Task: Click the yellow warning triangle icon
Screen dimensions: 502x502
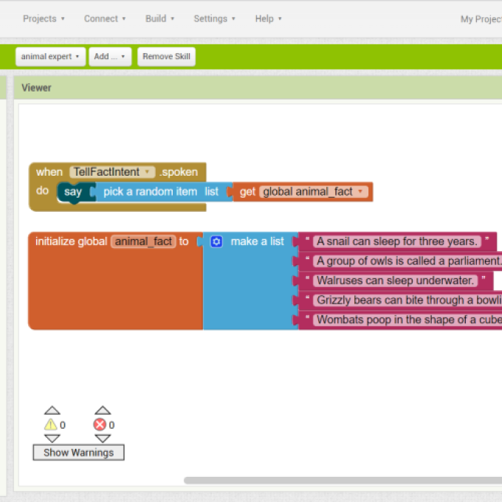Action: [50, 424]
